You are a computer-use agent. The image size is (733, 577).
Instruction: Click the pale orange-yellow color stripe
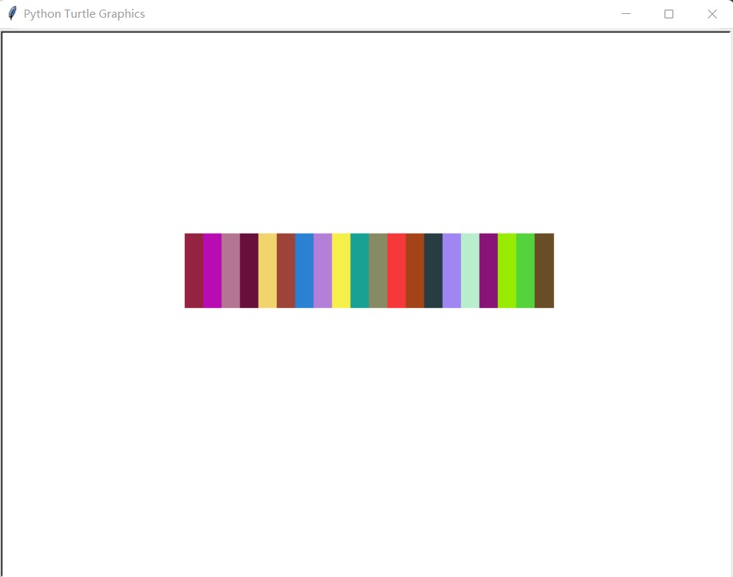point(267,270)
